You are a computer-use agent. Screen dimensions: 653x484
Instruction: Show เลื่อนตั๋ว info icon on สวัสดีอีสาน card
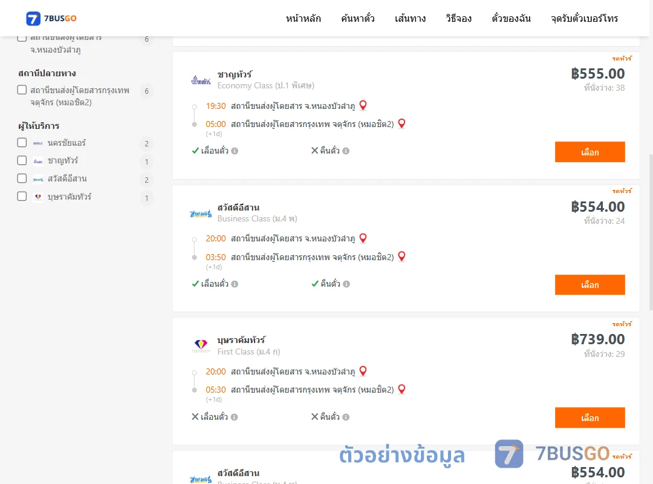click(x=235, y=284)
